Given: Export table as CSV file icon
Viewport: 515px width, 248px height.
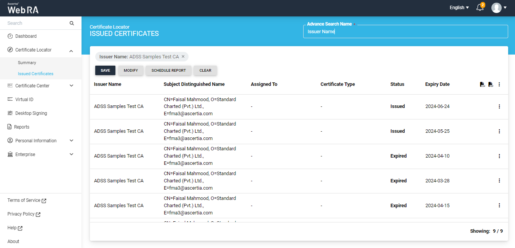Looking at the screenshot, I should coord(482,84).
